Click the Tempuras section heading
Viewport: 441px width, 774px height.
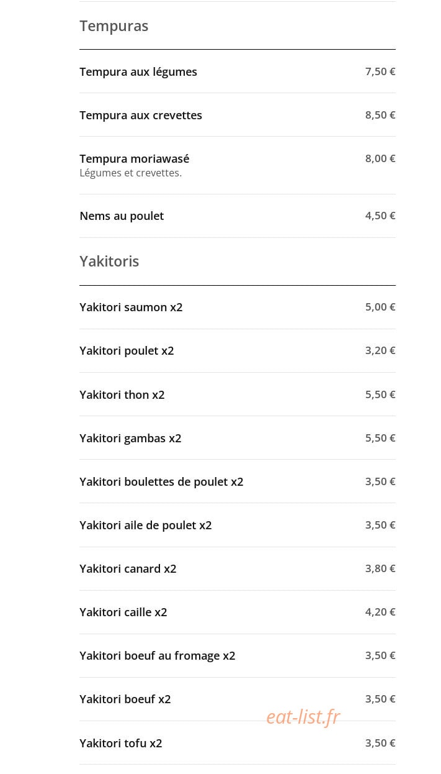pyautogui.click(x=114, y=26)
